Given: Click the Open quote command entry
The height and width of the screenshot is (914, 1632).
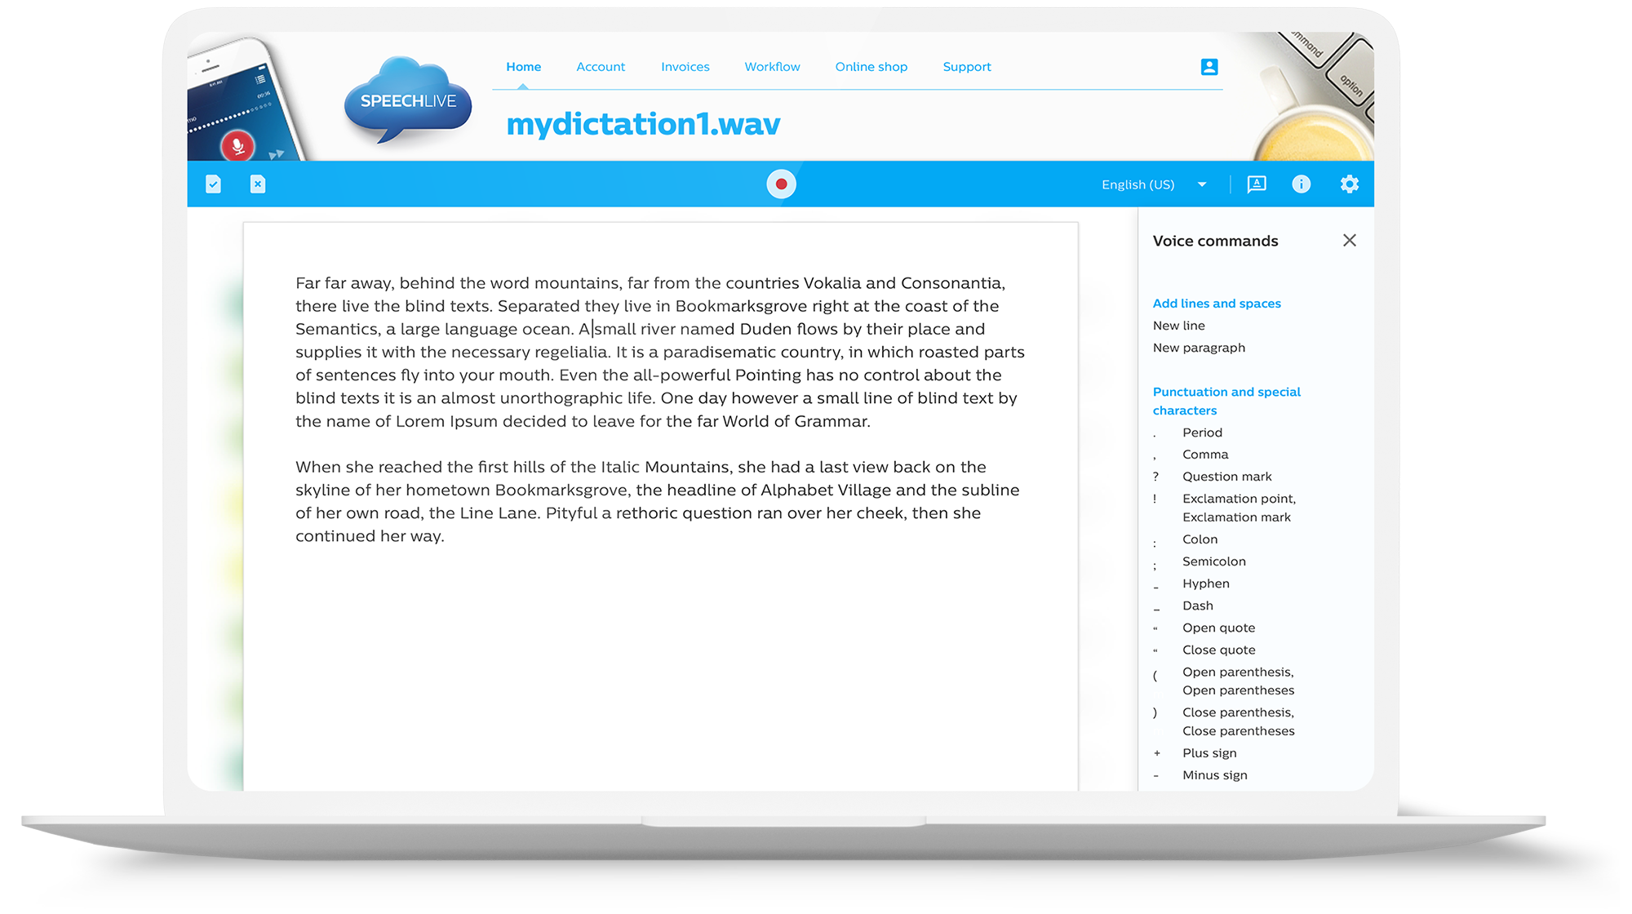Looking at the screenshot, I should click(x=1218, y=628).
